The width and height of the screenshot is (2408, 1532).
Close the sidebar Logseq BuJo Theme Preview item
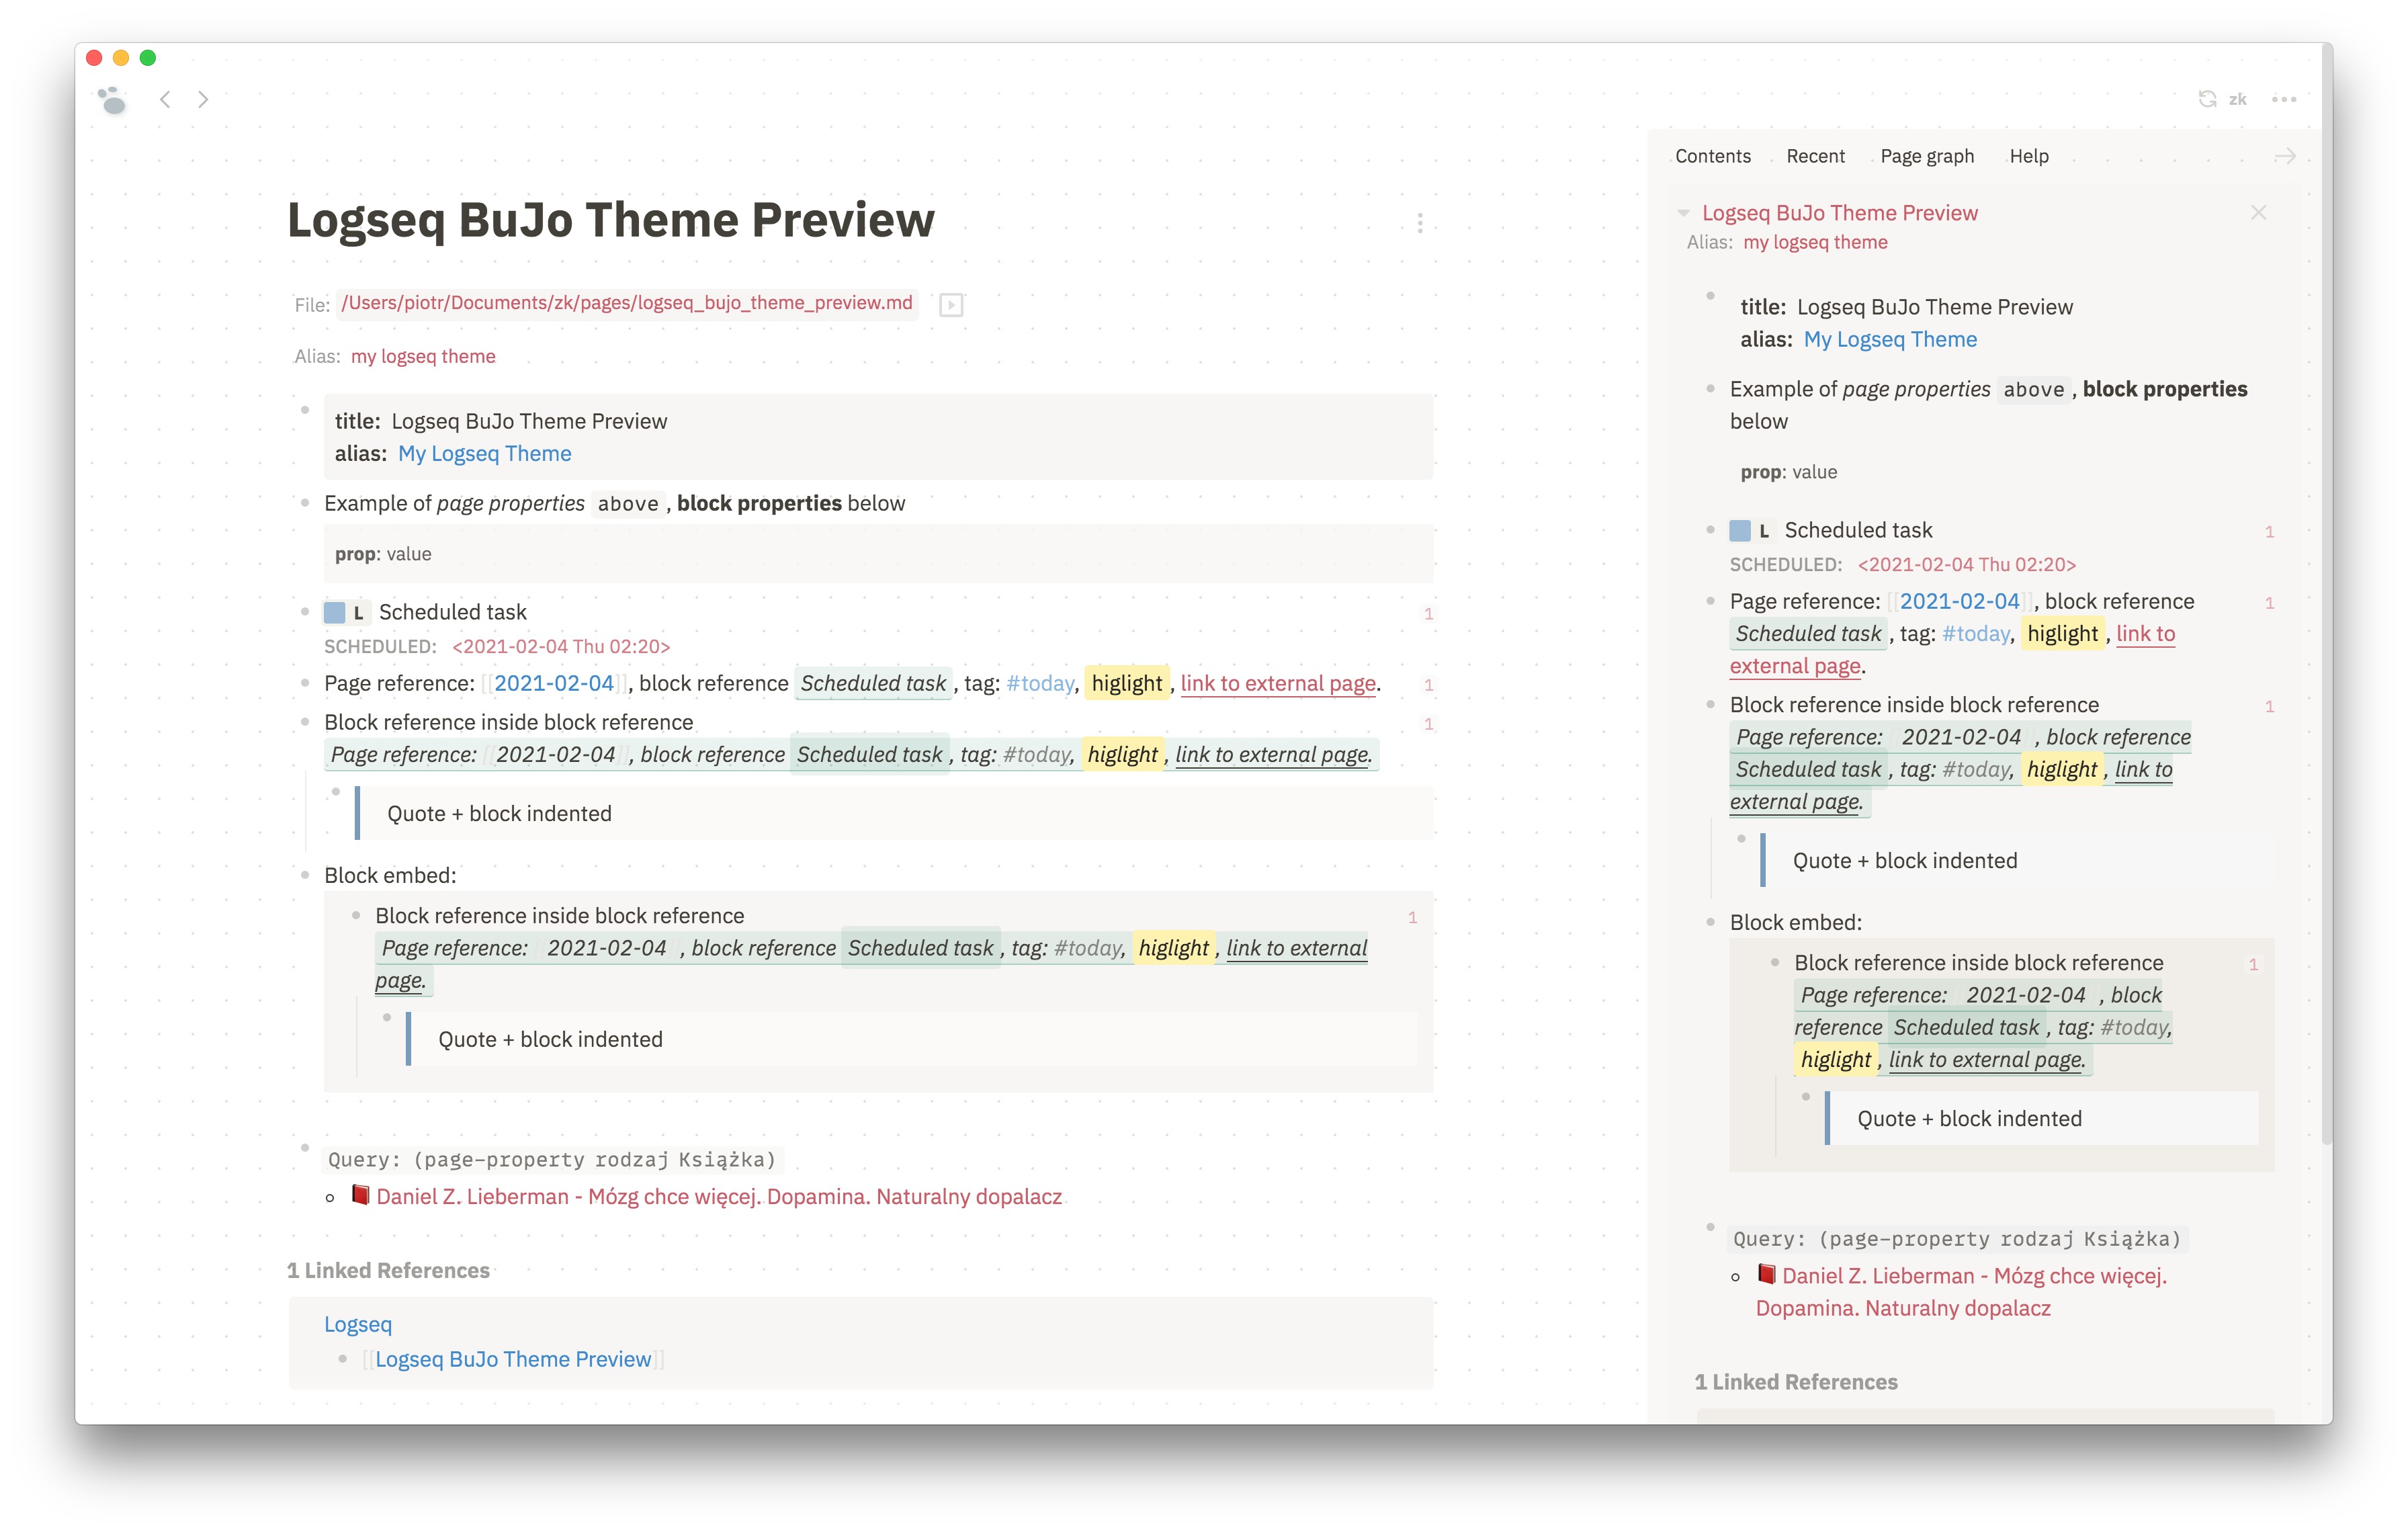point(2258,212)
